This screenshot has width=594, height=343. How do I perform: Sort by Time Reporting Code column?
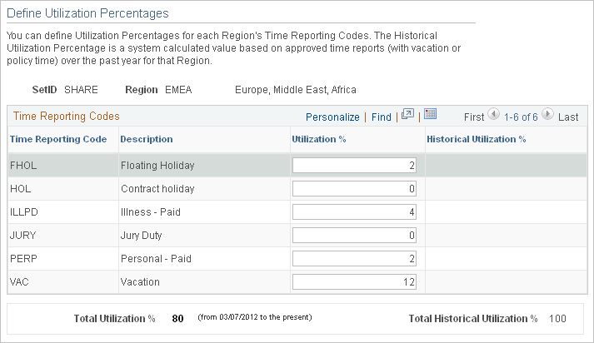[x=57, y=139]
